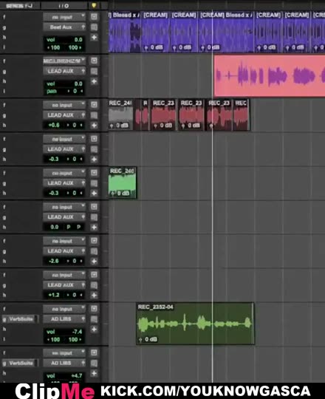Click the plus icon on the -7.4 volume AD LIBS track

[x=94, y=330]
